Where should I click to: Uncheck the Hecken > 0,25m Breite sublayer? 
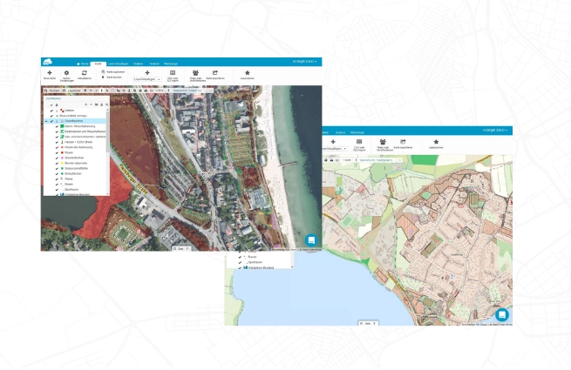coord(57,142)
